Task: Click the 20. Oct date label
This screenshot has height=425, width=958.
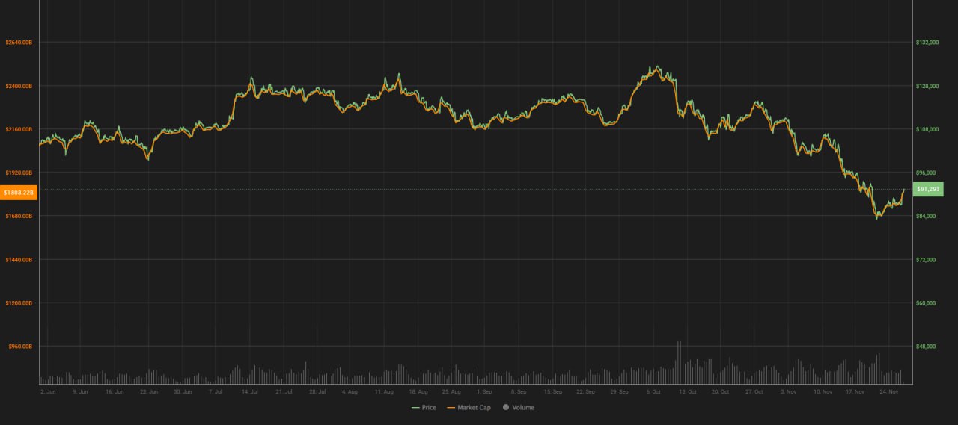Action: click(x=721, y=391)
